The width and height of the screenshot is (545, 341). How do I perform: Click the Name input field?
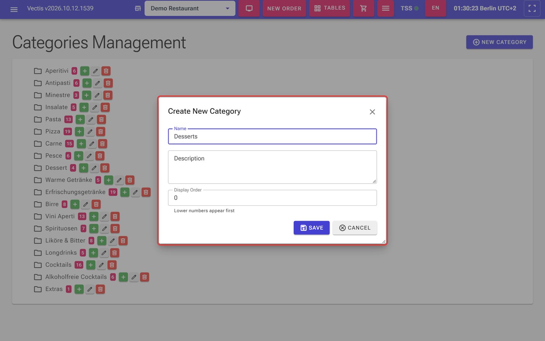[x=272, y=136]
